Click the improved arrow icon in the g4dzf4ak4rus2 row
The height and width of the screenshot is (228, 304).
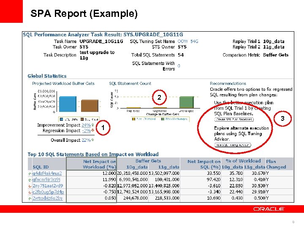pos(30,174)
